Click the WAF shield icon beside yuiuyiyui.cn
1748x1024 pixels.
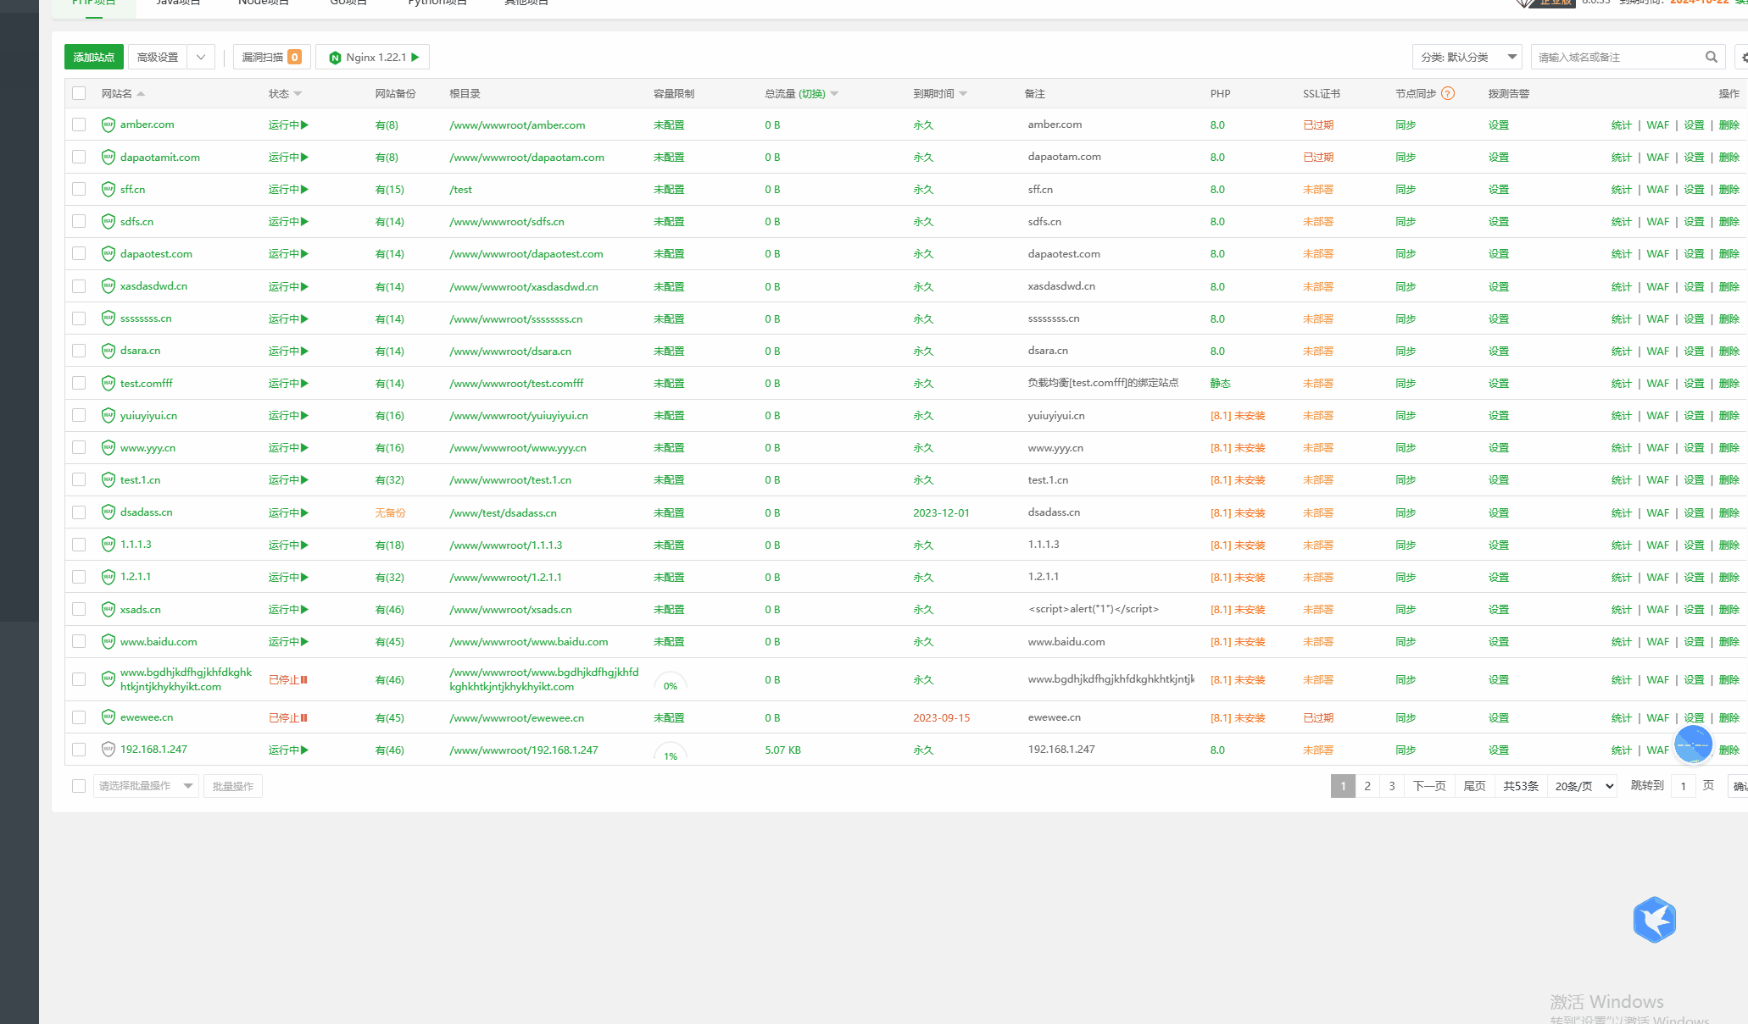click(108, 415)
